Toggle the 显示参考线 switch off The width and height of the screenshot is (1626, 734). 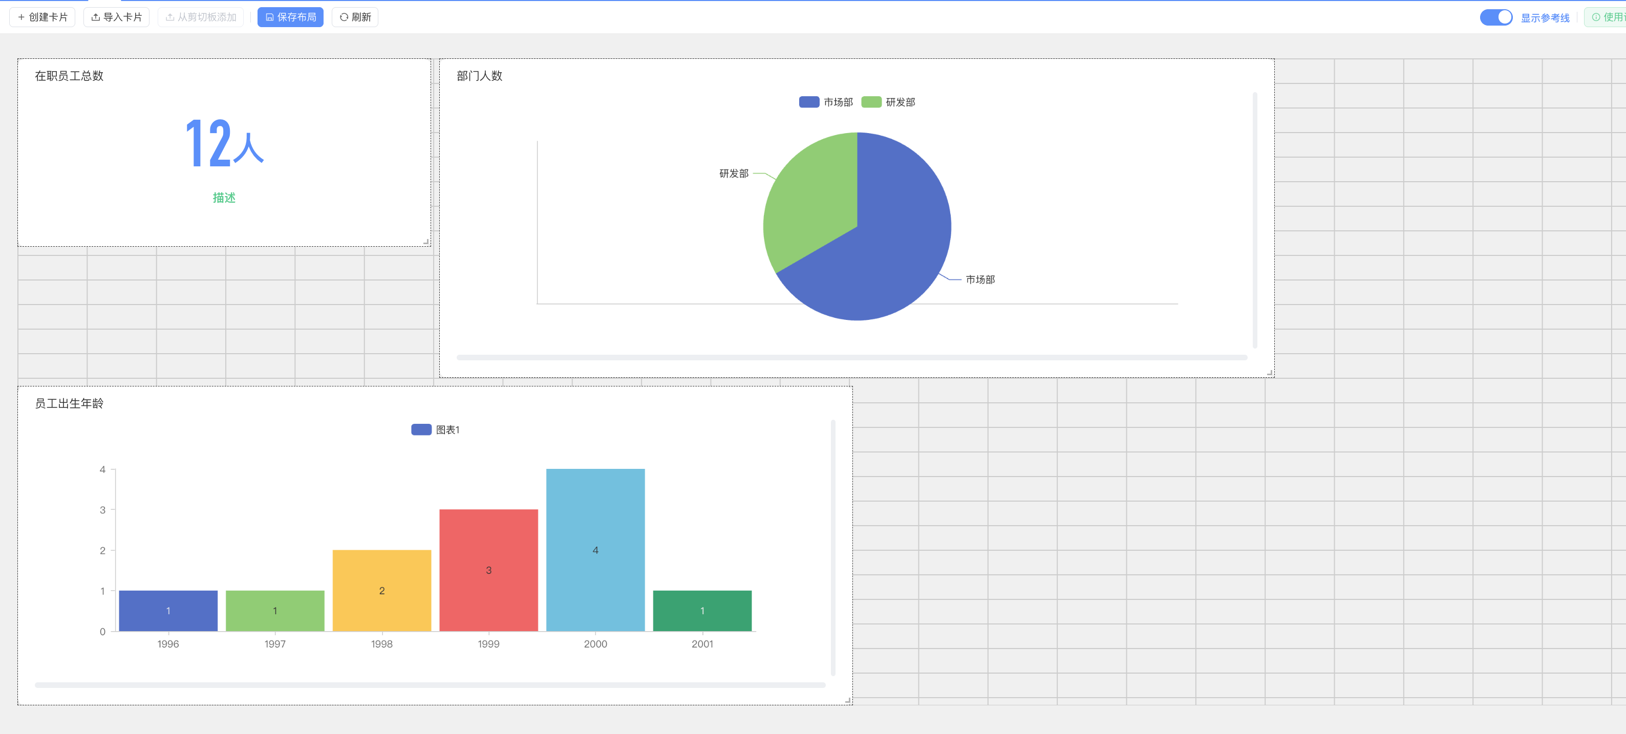[1495, 17]
